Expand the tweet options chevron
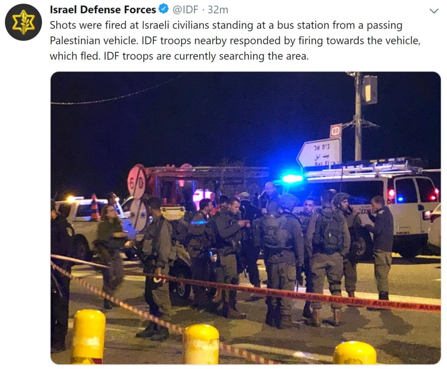The height and width of the screenshot is (369, 447). (x=434, y=11)
